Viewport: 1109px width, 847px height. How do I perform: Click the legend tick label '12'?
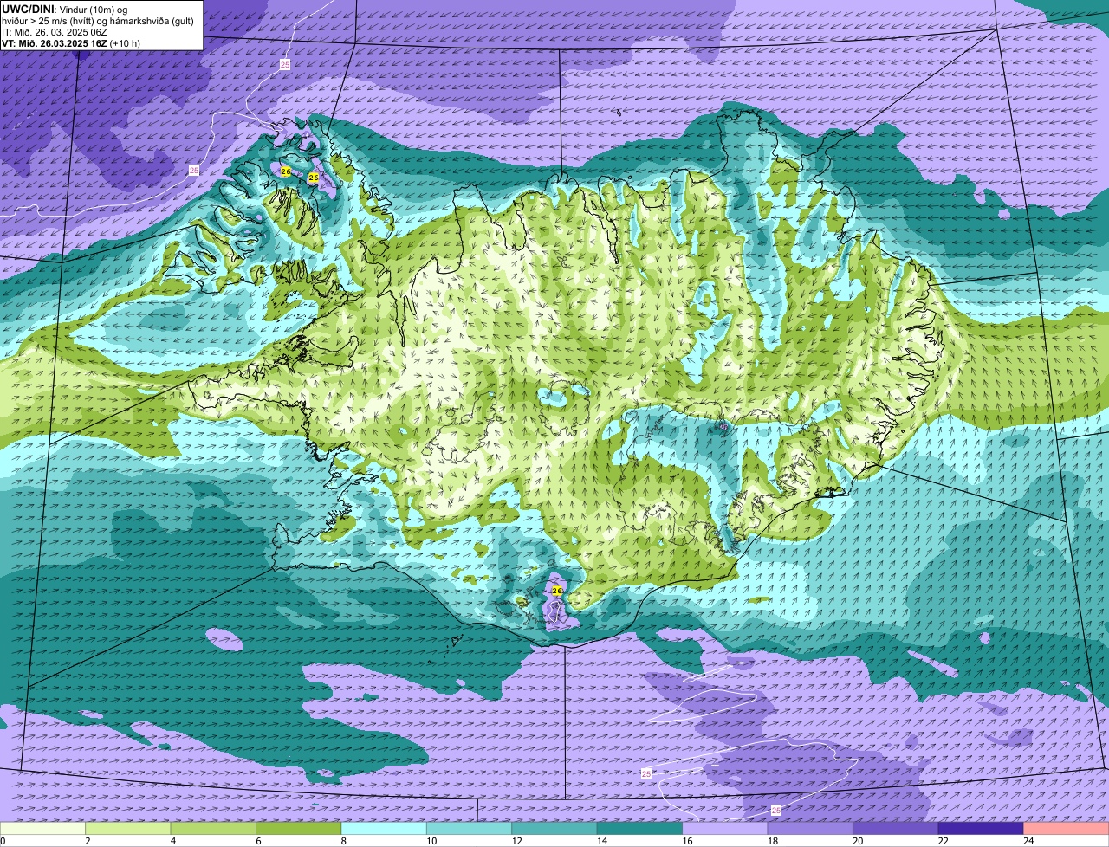coord(516,841)
